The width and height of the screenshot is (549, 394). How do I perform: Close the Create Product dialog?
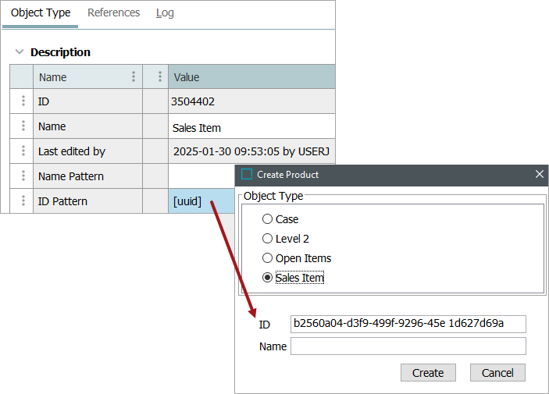click(x=539, y=175)
